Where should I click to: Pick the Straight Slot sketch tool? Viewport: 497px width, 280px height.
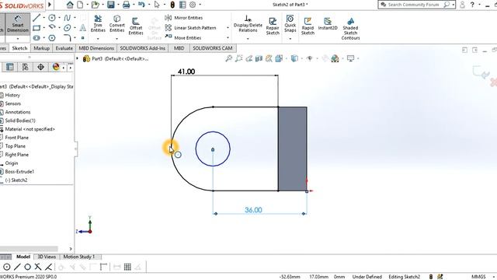[x=36, y=38]
